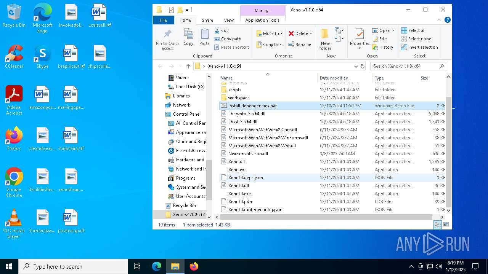Screen dimensions: 488x274
Task: Expand Properties dropdown arrow
Action: 360,48
